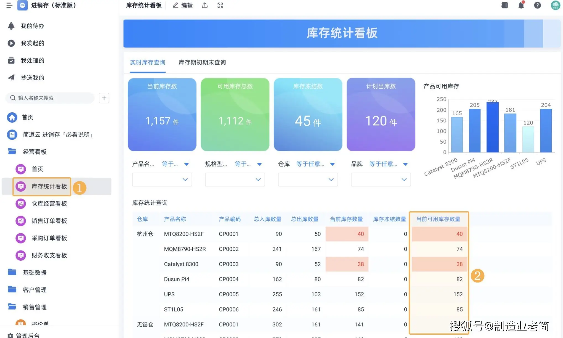
Task: Click 无锡仓 warehouse cell
Action: tap(145, 325)
